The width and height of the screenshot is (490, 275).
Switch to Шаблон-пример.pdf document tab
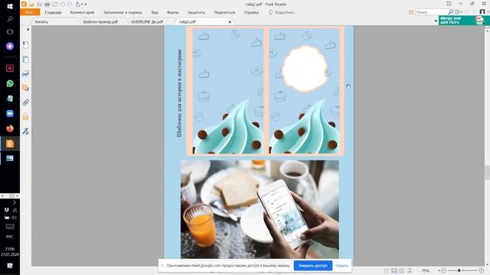100,22
